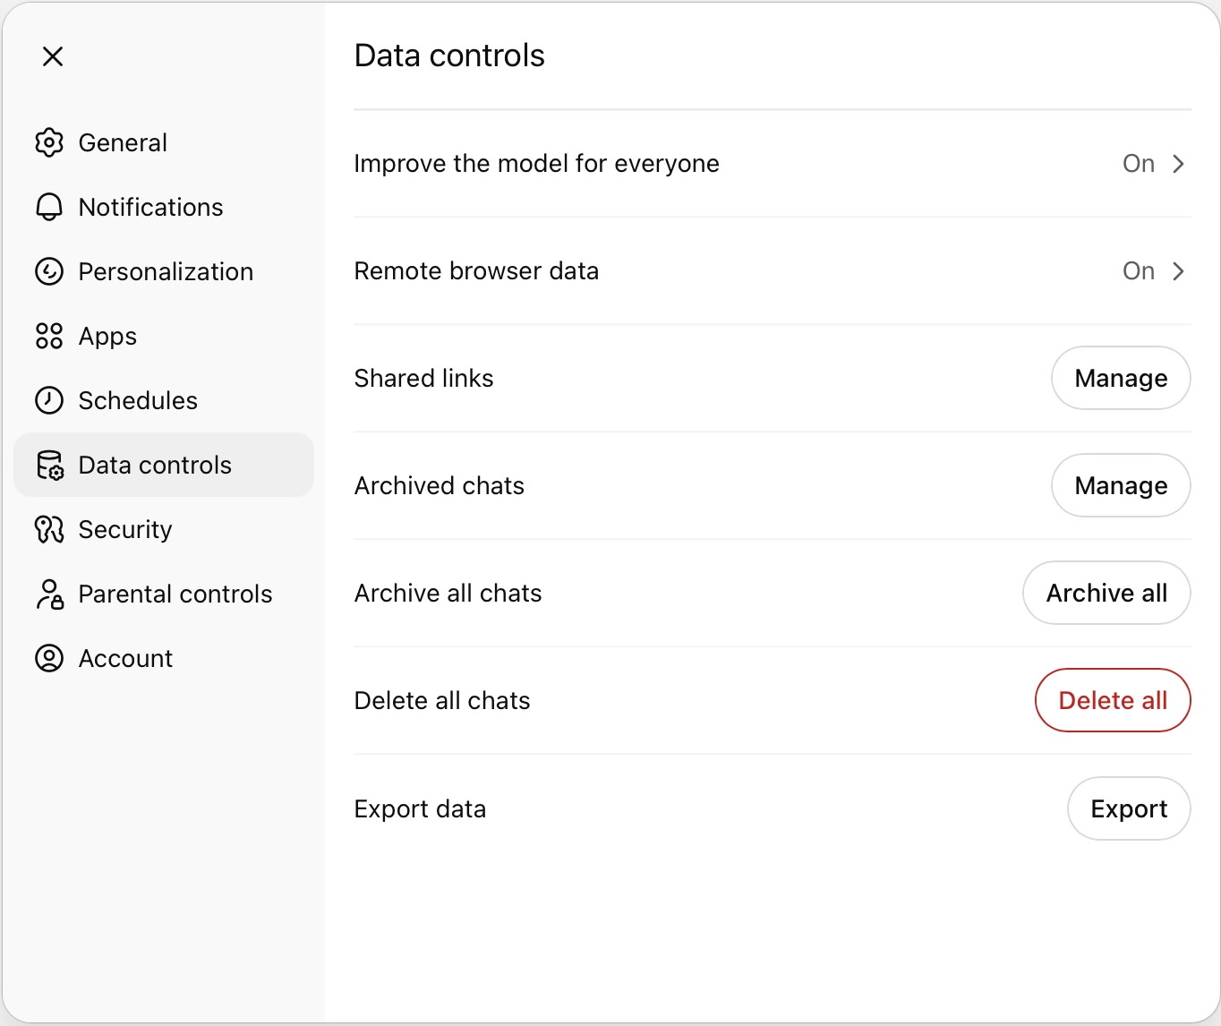Viewport: 1221px width, 1026px height.
Task: Expand the Improve the model chevron
Action: click(x=1179, y=164)
